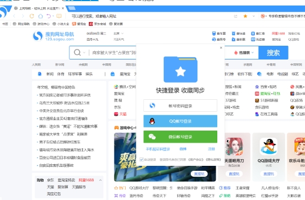Click the 手机验证码登录 link
The image size is (305, 200).
(158, 149)
